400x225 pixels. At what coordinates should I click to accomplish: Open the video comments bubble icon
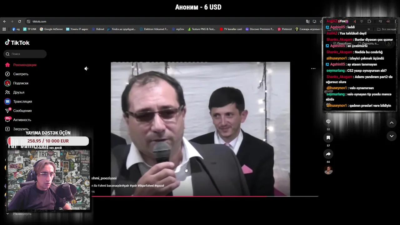point(328,121)
